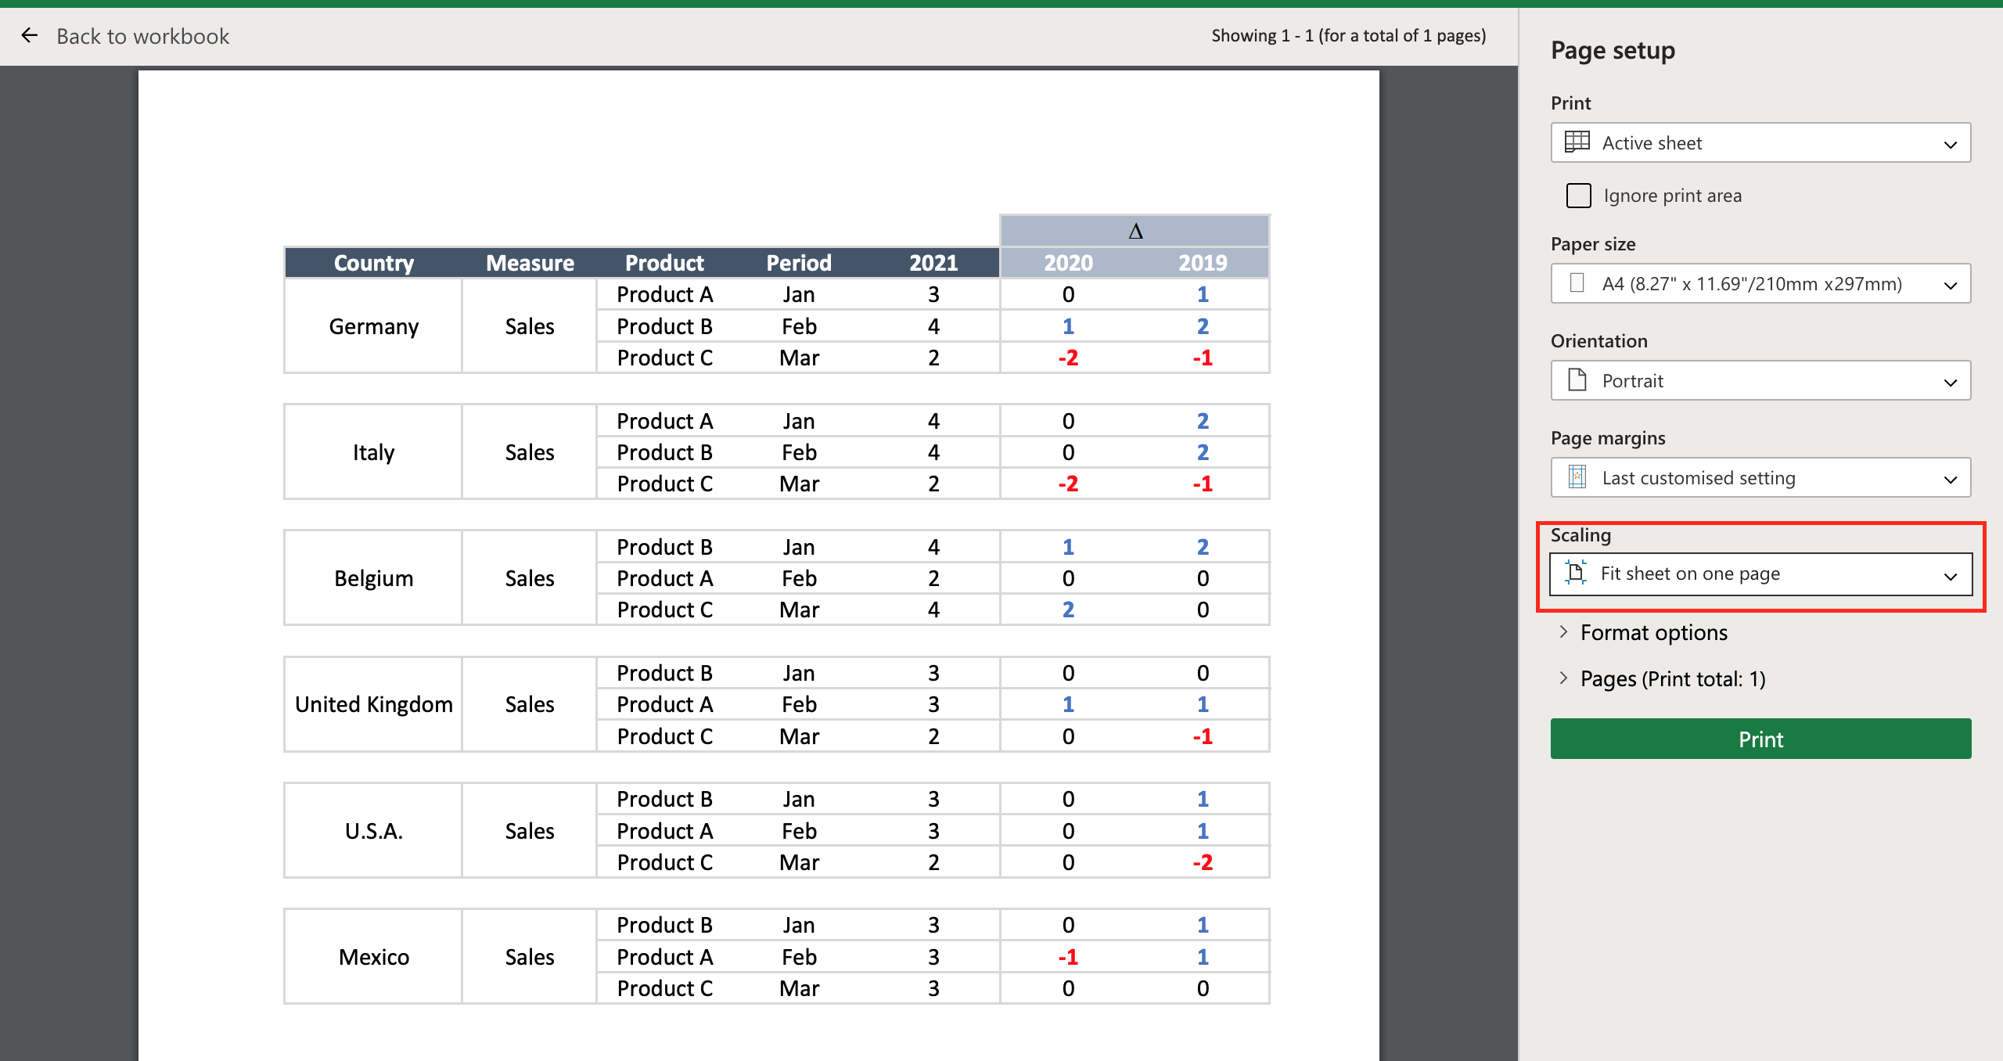This screenshot has width=2003, height=1061.
Task: Click the back arrow navigation icon
Action: coord(29,34)
